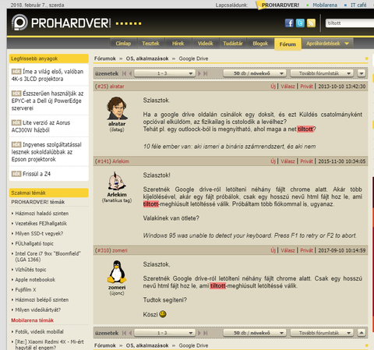Click alratar's avatar image
The height and width of the screenshot is (350, 374).
pyautogui.click(x=117, y=108)
